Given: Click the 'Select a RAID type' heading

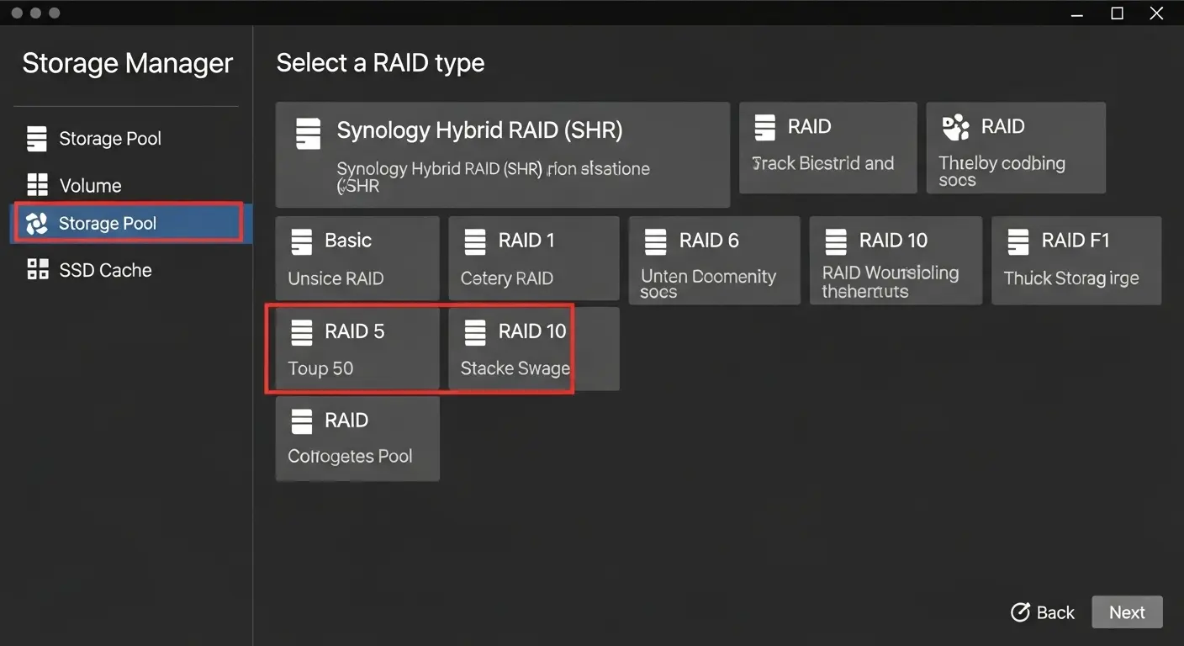Looking at the screenshot, I should (380, 63).
